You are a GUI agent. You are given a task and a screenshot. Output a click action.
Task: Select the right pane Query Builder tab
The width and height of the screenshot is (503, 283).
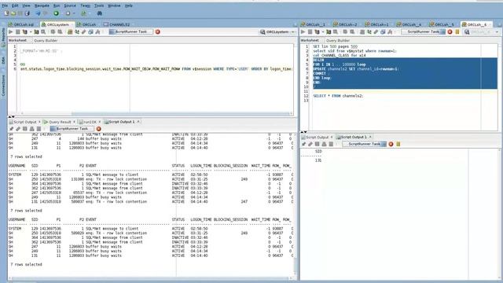(x=338, y=41)
